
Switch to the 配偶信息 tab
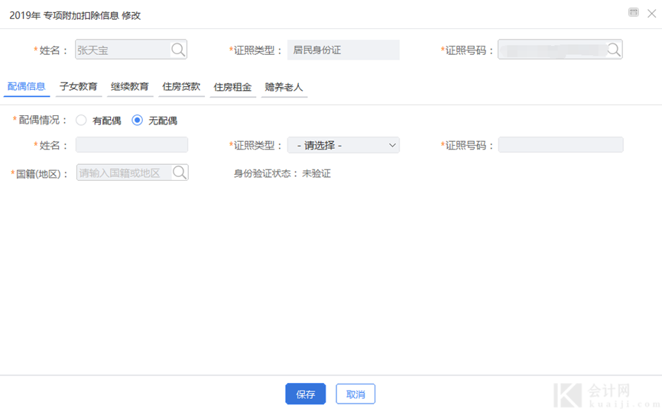[27, 87]
